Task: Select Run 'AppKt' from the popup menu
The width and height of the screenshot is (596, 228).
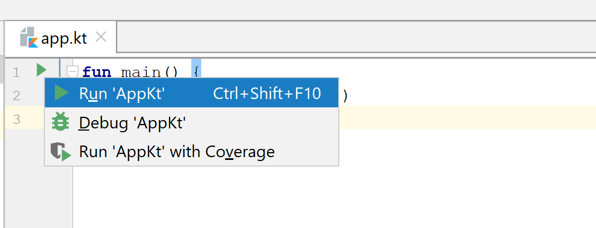Action: coord(122,94)
